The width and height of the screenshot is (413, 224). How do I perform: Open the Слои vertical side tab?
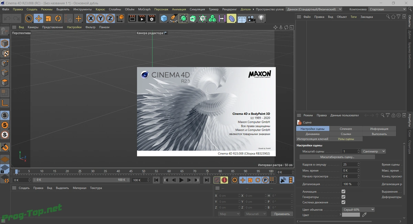tap(410, 134)
